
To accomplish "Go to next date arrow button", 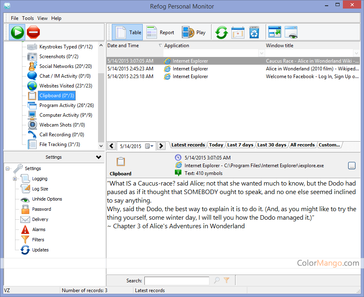I will coord(161,146).
